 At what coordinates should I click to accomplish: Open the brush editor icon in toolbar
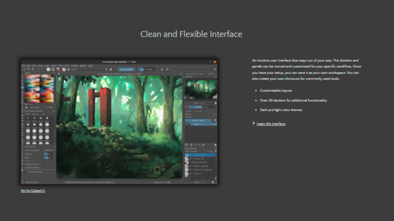64,69
